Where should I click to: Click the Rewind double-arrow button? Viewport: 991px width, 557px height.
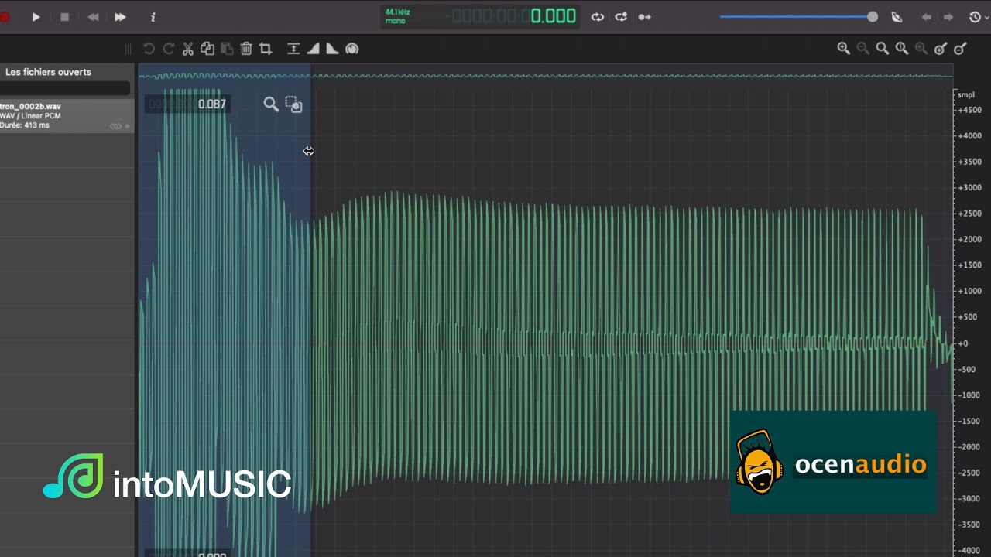(93, 17)
